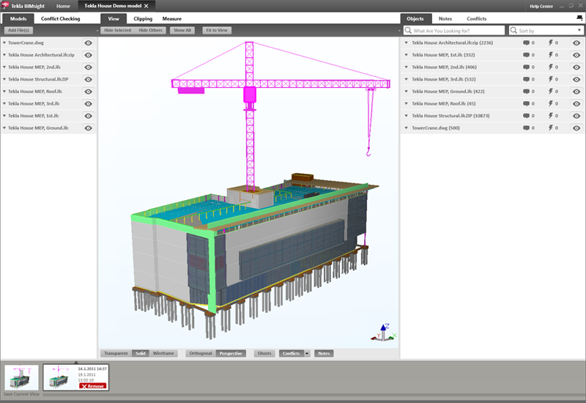Close the Tekla House Demo model tab
Viewport: 586px width, 403px height.
pos(146,6)
